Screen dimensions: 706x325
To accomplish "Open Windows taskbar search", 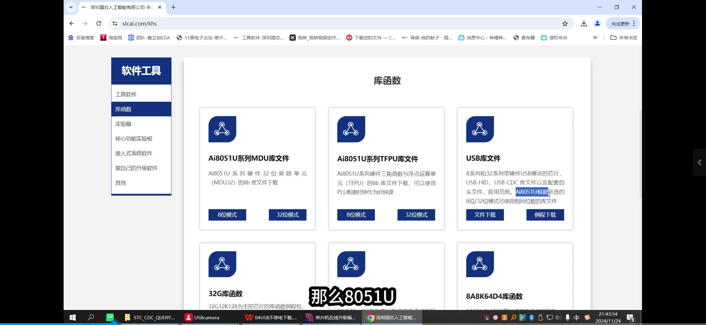I will pyautogui.click(x=91, y=318).
